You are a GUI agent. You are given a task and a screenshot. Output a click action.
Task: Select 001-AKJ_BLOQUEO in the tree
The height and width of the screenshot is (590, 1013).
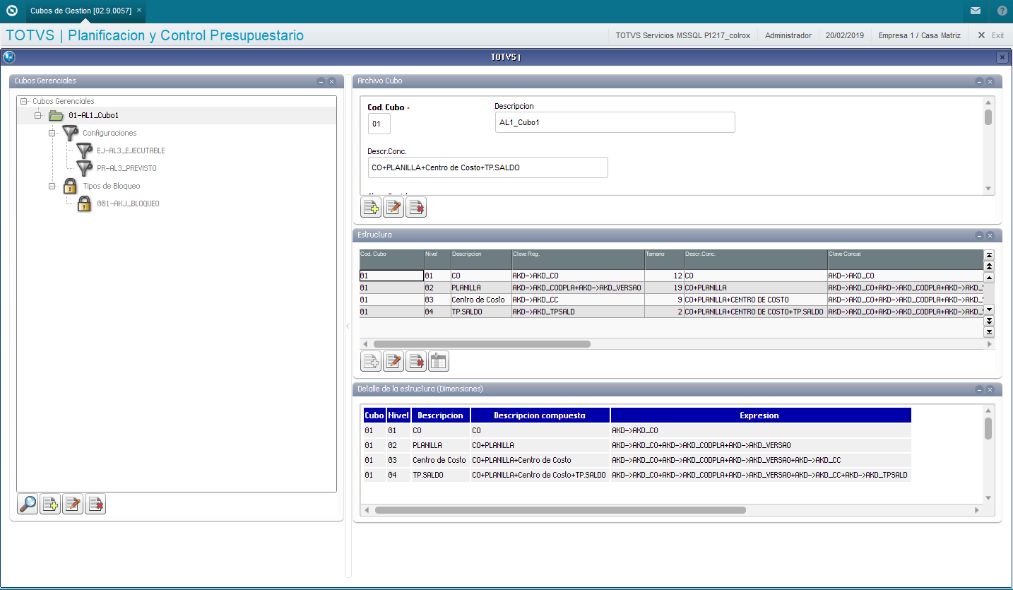(x=128, y=203)
